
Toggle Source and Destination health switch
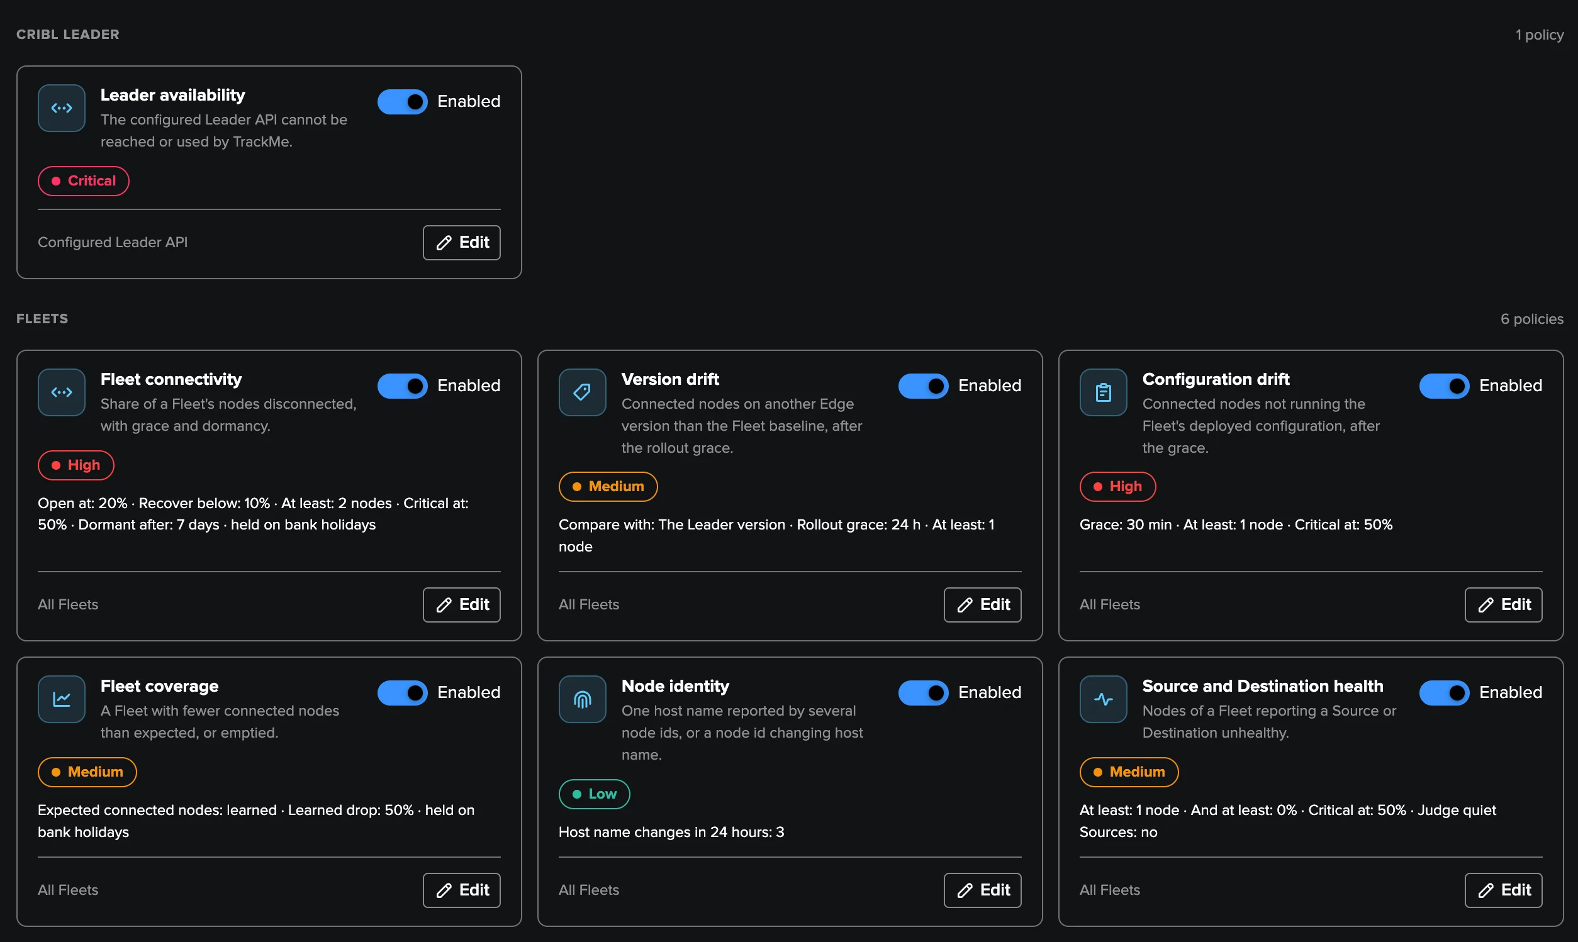tap(1444, 692)
